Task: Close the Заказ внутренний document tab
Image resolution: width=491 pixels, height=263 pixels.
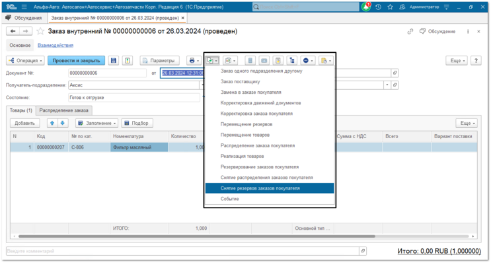Action: pyautogui.click(x=183, y=18)
